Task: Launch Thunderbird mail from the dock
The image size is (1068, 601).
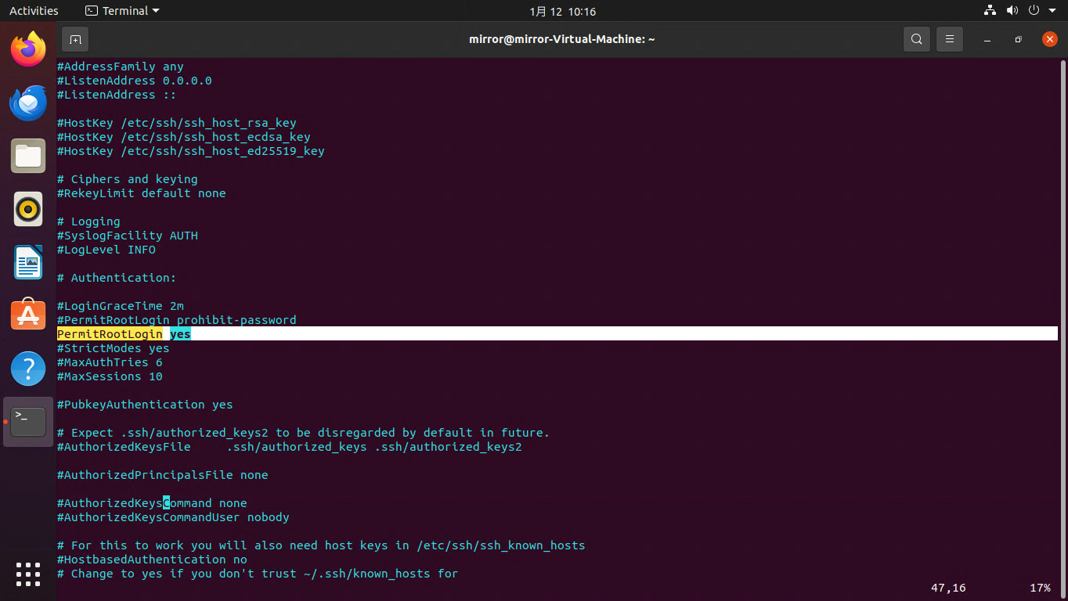Action: click(28, 103)
